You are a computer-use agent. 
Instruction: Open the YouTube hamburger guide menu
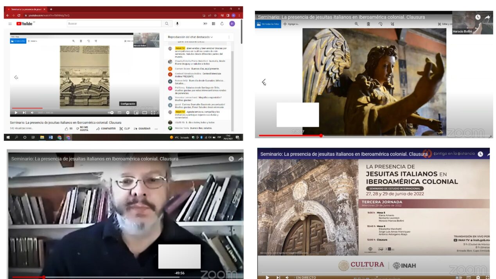coord(10,24)
